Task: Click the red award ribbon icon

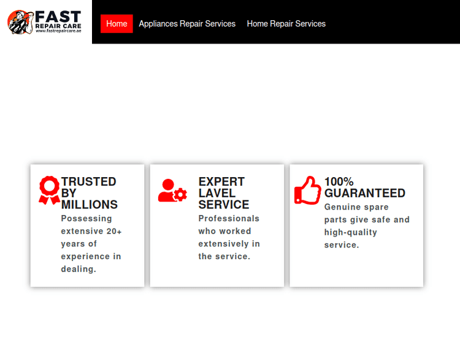Action: coord(49,190)
